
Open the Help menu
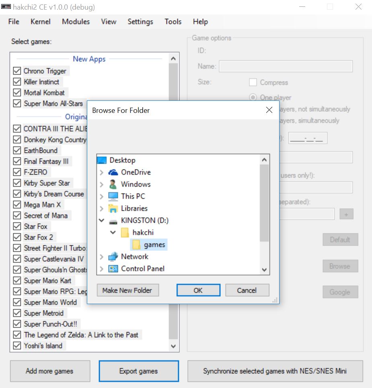point(200,22)
